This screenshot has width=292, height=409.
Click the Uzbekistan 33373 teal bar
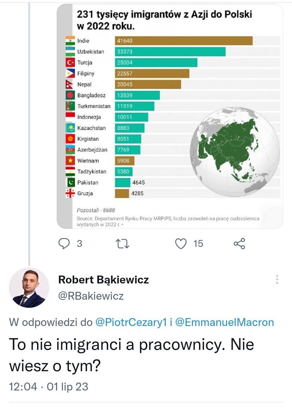pos(170,52)
